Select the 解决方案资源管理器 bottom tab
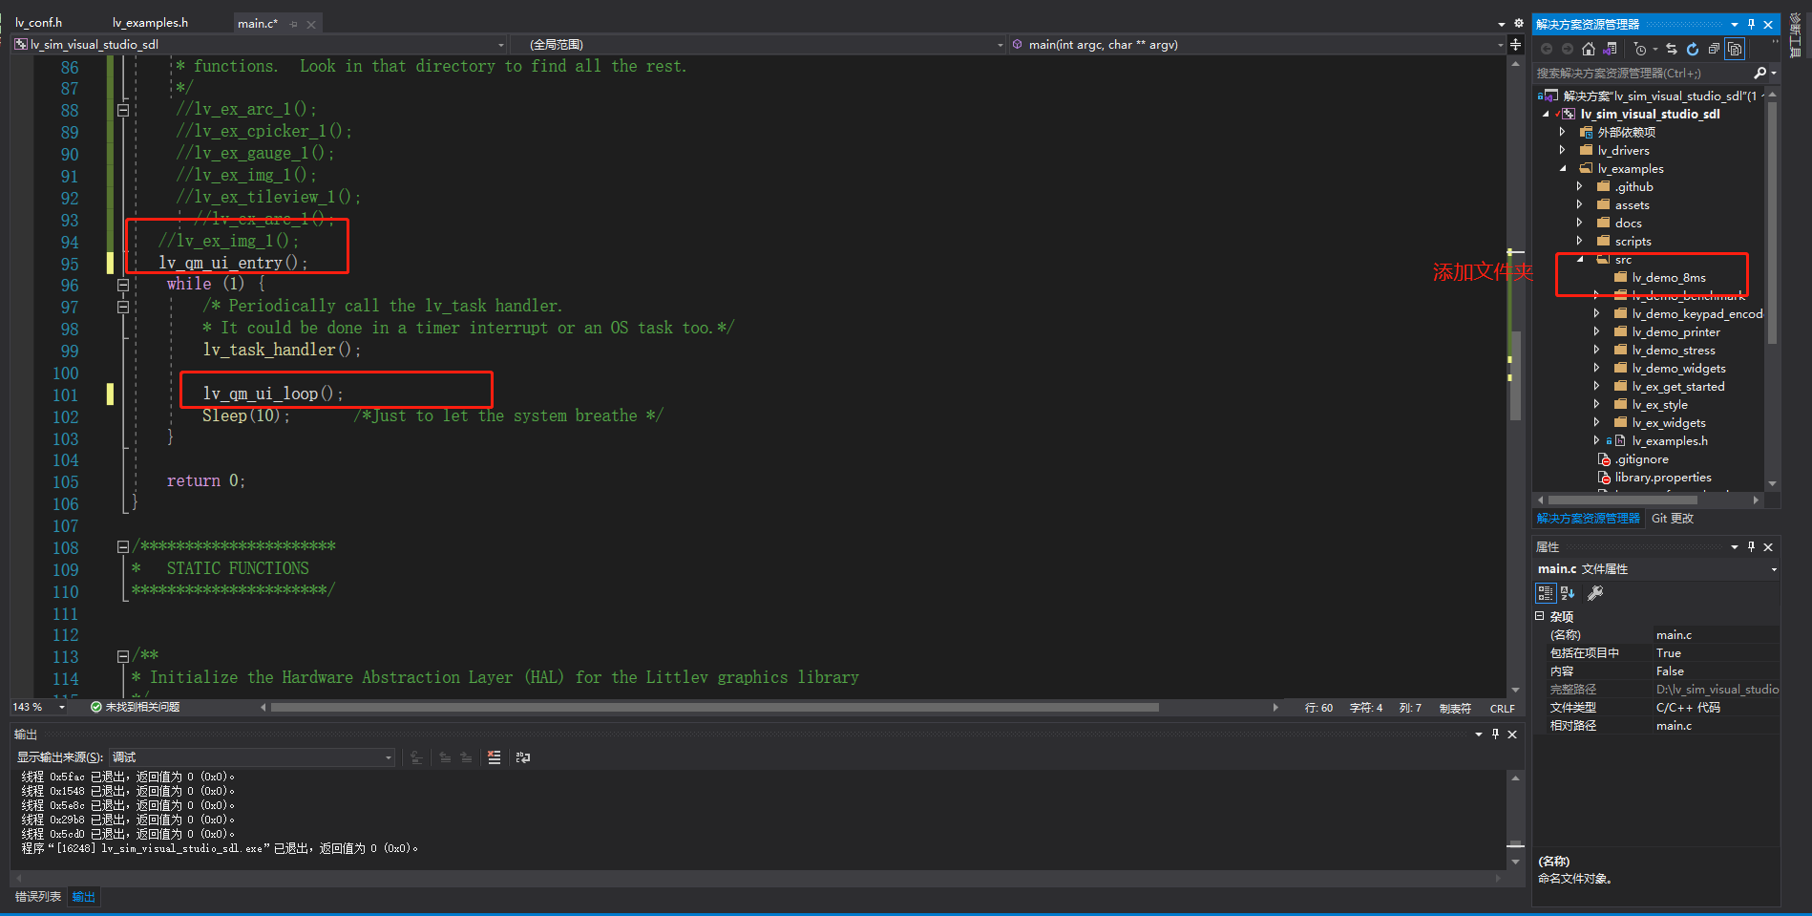 (x=1589, y=518)
